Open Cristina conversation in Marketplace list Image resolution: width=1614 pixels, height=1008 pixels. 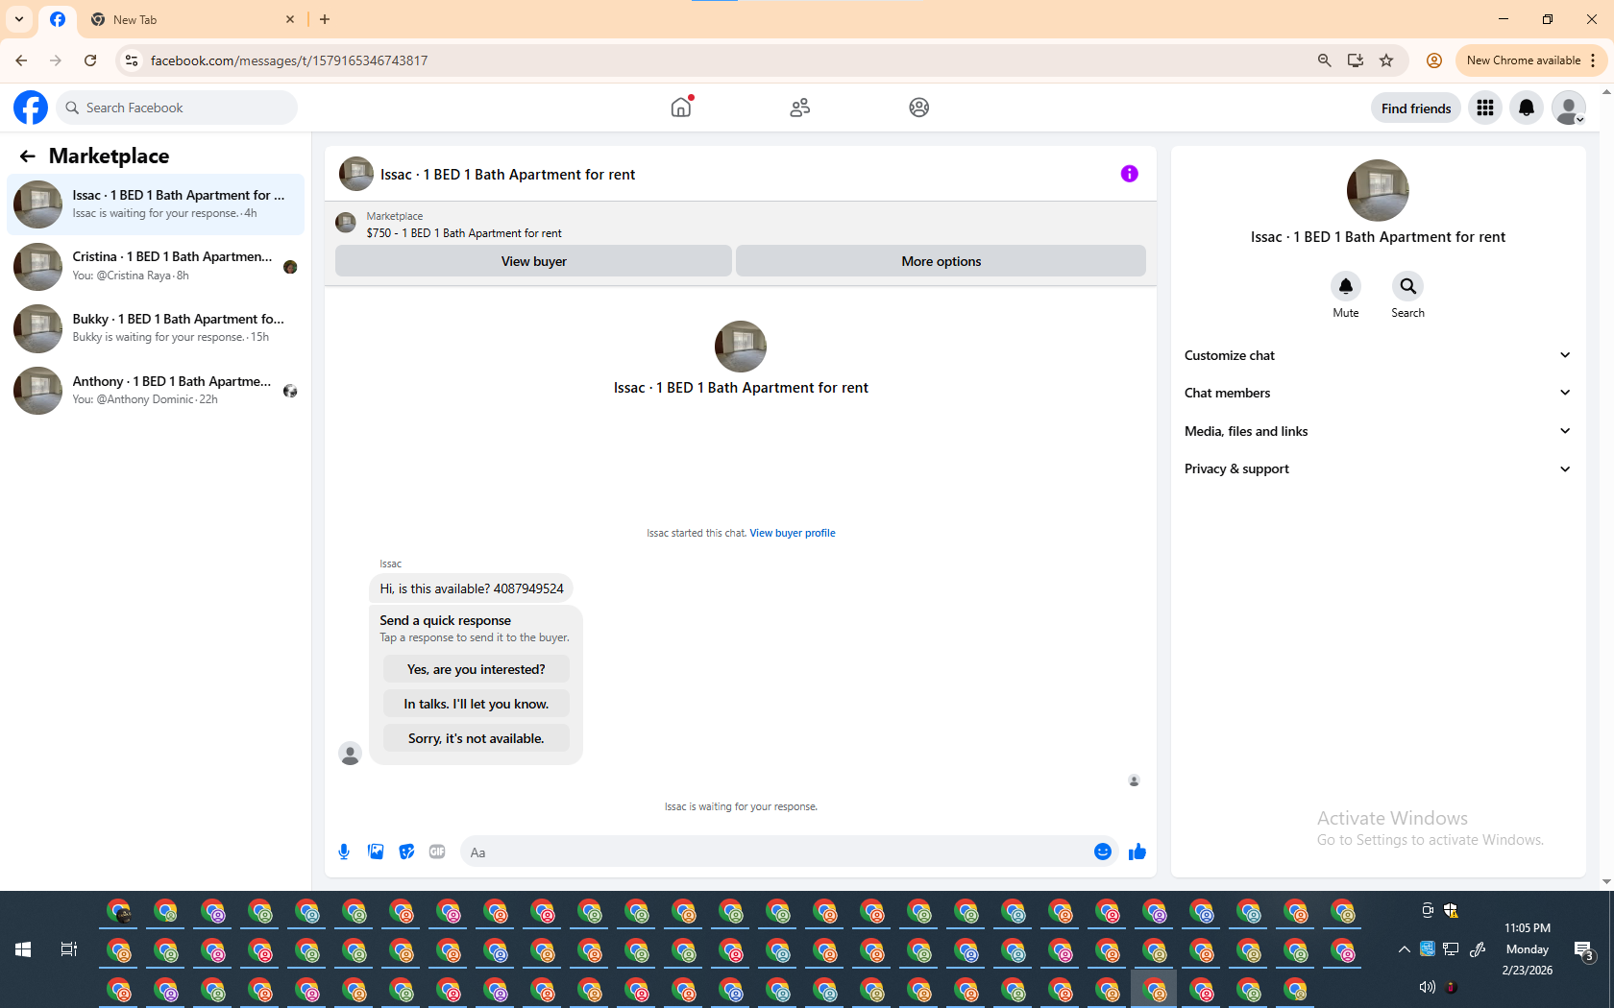pos(156,266)
